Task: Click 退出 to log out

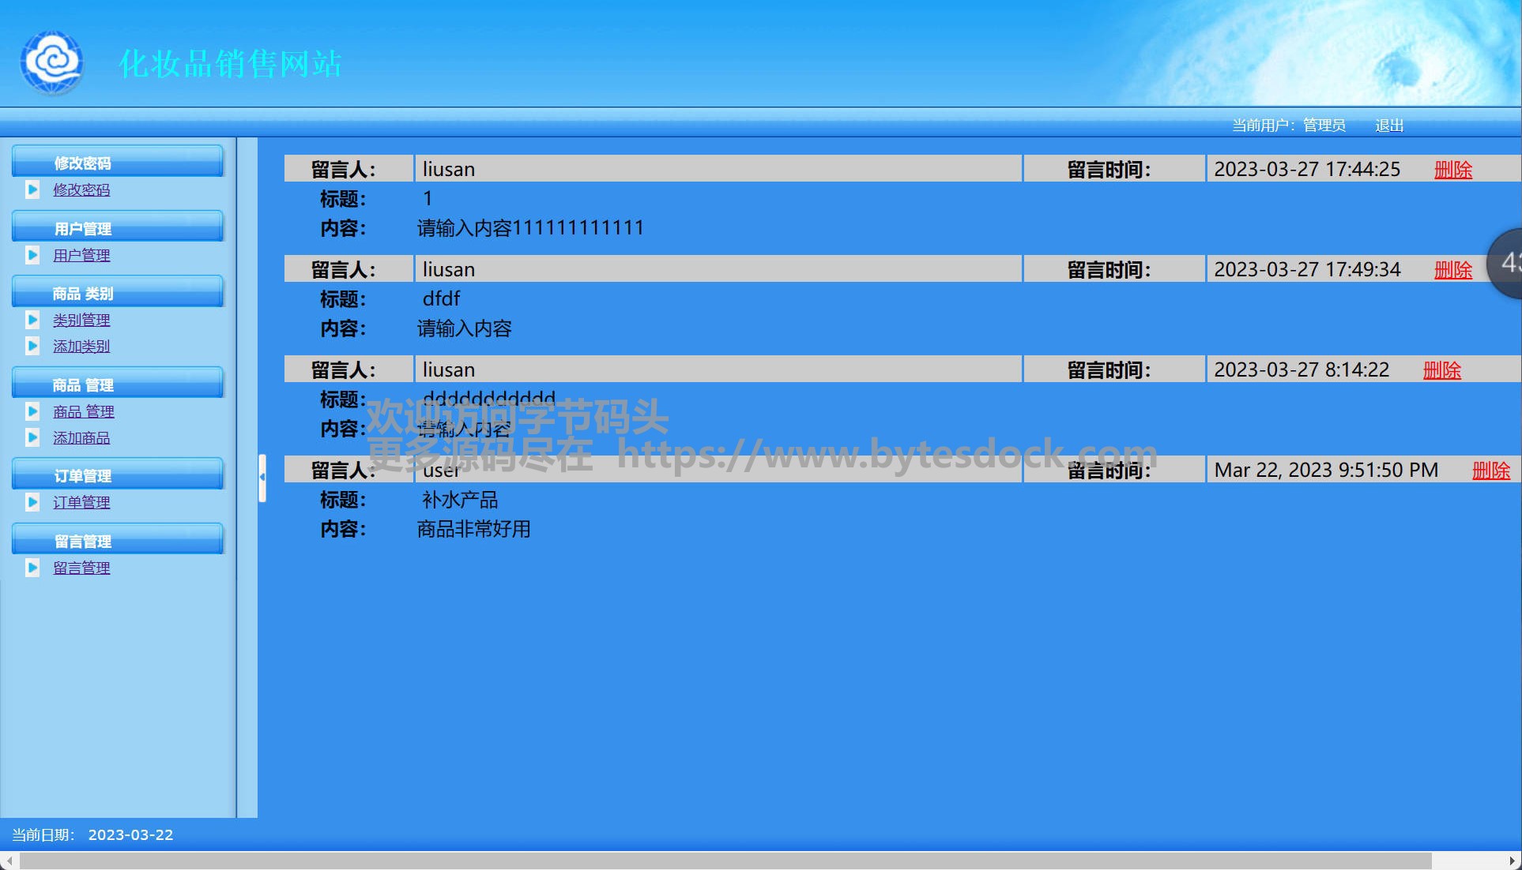Action: point(1388,126)
